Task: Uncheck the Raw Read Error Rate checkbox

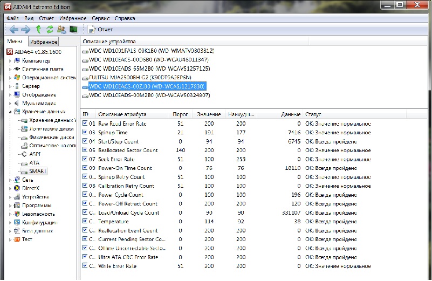Action: pos(85,124)
